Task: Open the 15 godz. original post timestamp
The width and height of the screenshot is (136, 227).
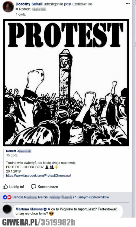Action: pyautogui.click(x=12, y=155)
